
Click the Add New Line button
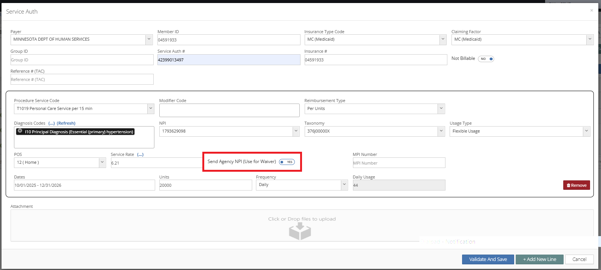[539, 259]
